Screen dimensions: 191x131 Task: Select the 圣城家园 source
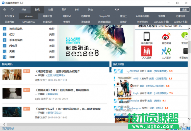click(x=86, y=22)
